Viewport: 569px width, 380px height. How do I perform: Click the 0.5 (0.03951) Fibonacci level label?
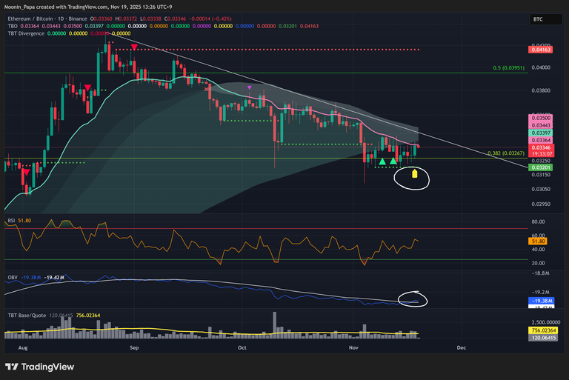pos(509,68)
